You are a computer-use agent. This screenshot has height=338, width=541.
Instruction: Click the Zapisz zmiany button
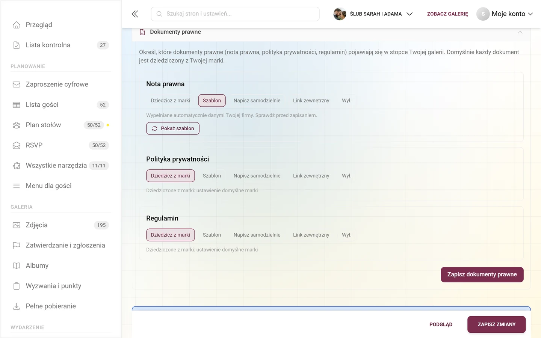click(x=496, y=324)
